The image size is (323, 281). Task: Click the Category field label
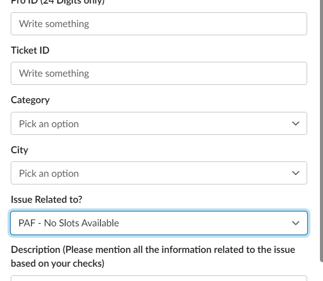[30, 100]
